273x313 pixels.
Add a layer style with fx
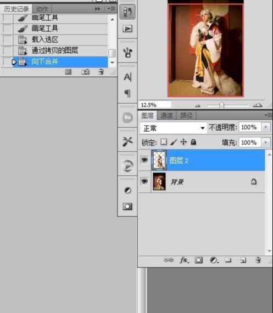(185, 260)
